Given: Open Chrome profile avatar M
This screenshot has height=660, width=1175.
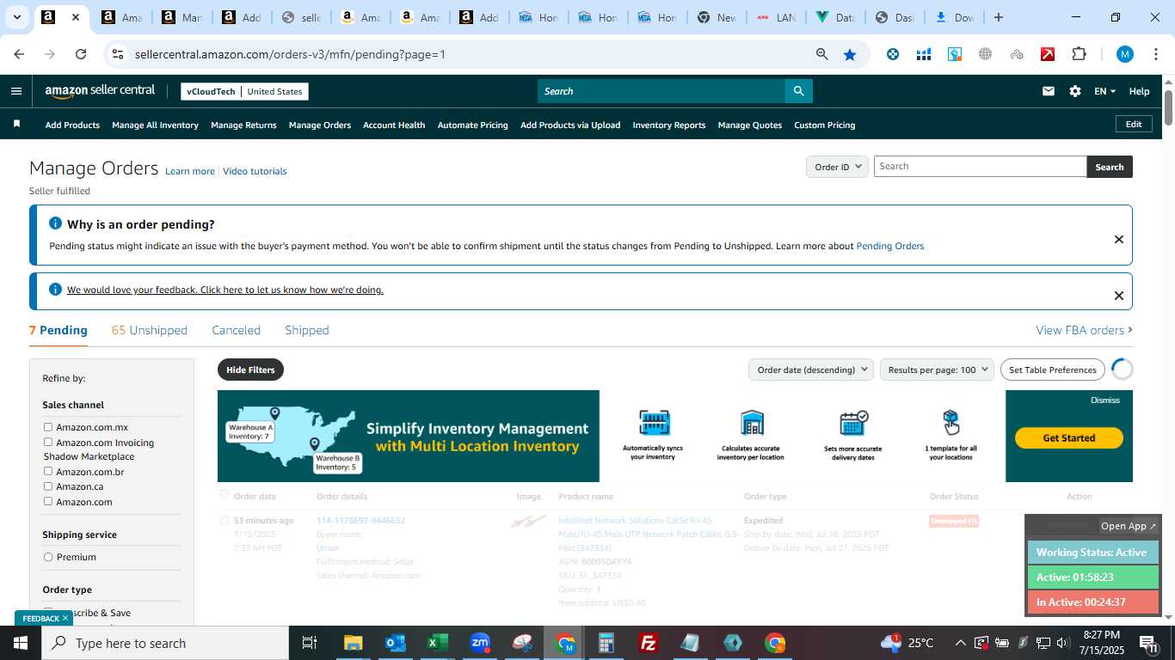Looking at the screenshot, I should 1124,54.
